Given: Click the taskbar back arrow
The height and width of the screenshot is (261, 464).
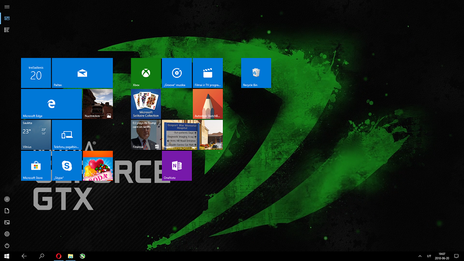Looking at the screenshot, I should [24, 256].
